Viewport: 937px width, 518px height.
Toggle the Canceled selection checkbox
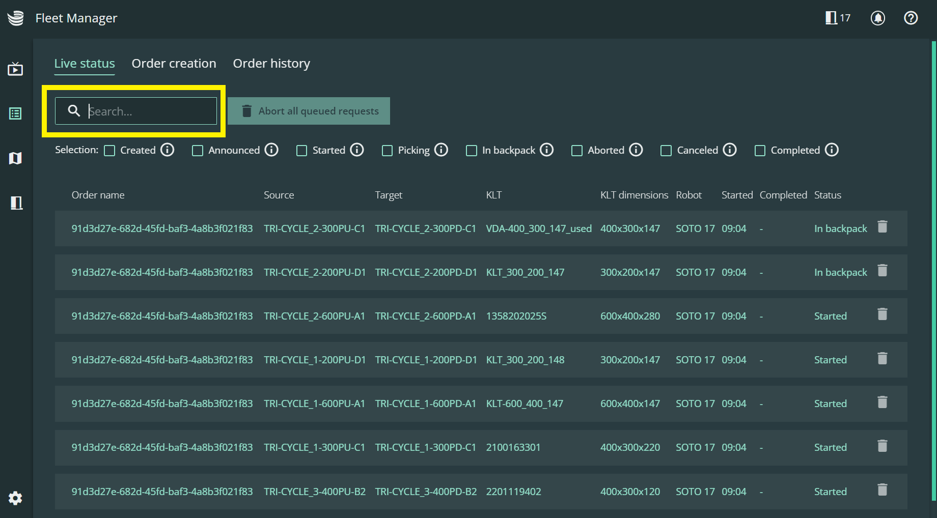click(x=666, y=151)
